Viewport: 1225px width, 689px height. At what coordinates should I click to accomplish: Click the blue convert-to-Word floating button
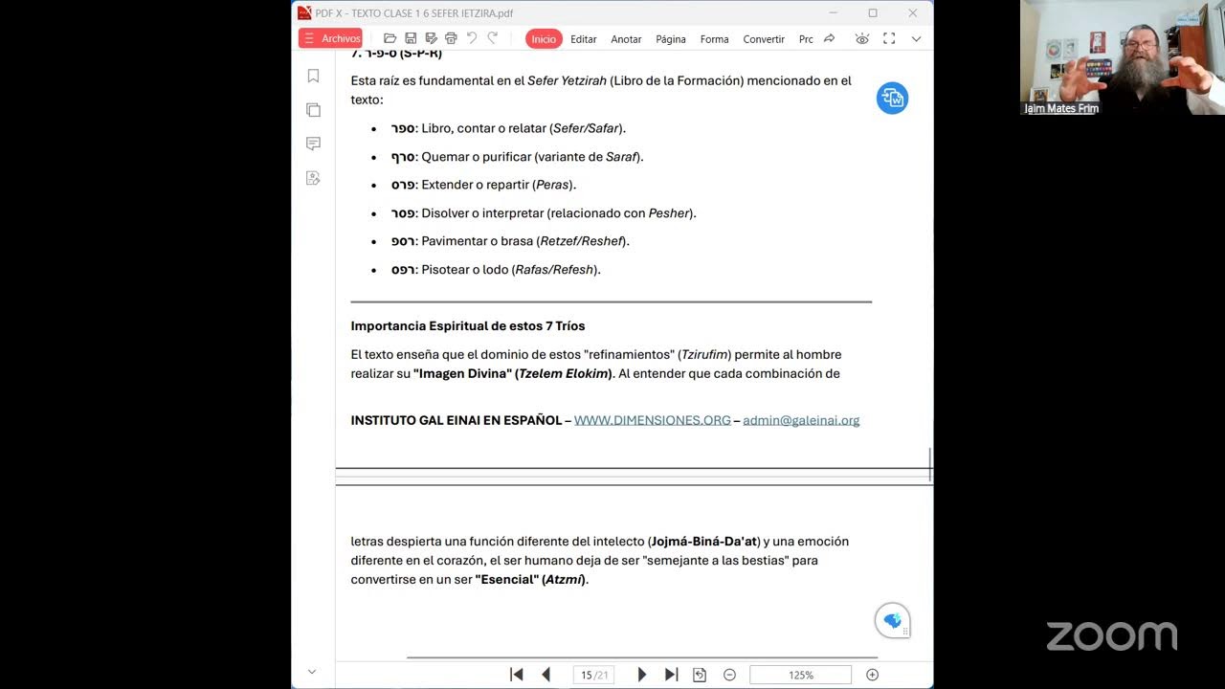pyautogui.click(x=892, y=98)
